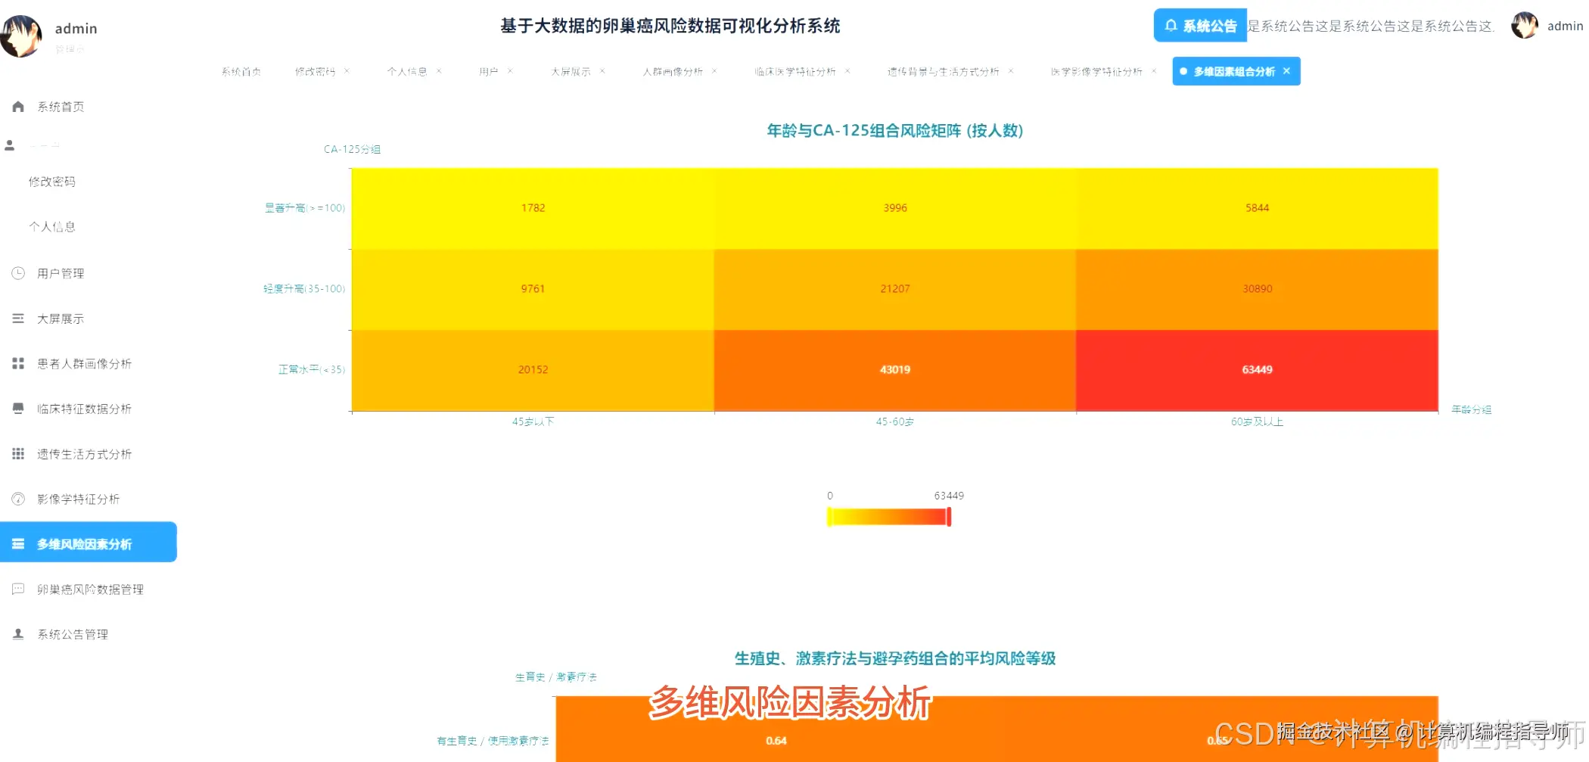Click the user icon beside 系统公告管理
This screenshot has width=1589, height=762.
point(18,634)
